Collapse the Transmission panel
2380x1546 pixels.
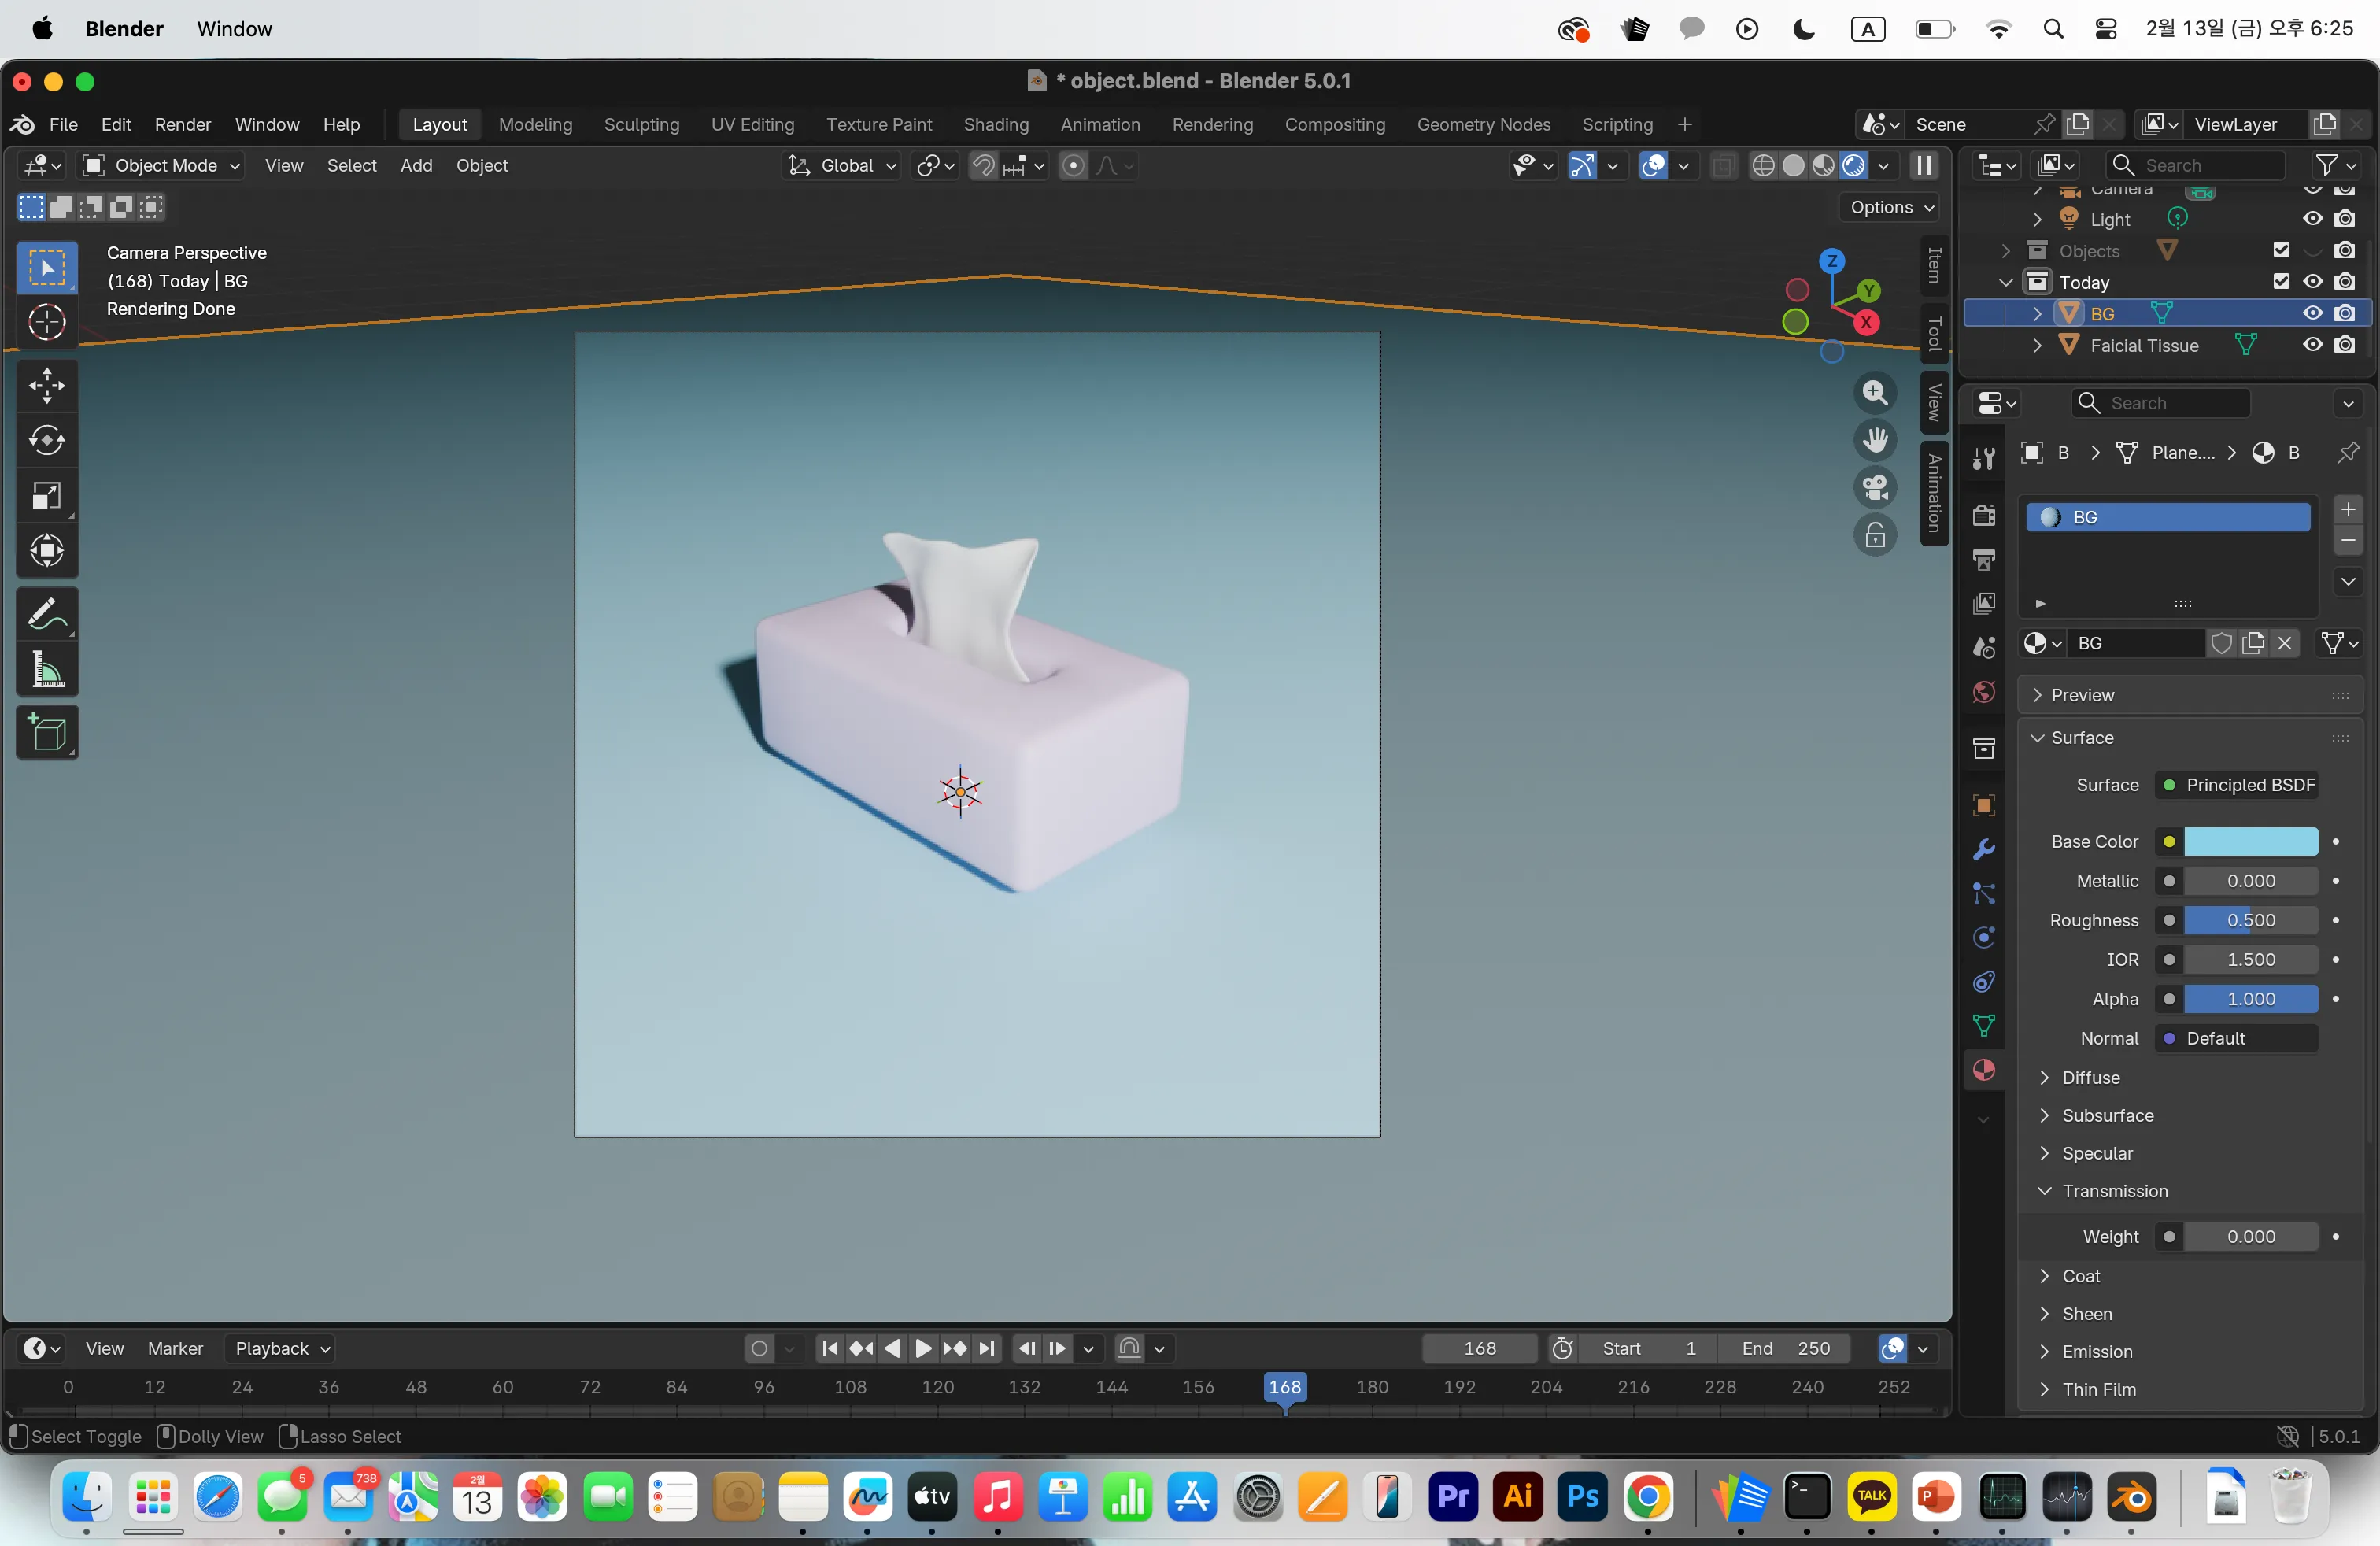pyautogui.click(x=2114, y=1191)
